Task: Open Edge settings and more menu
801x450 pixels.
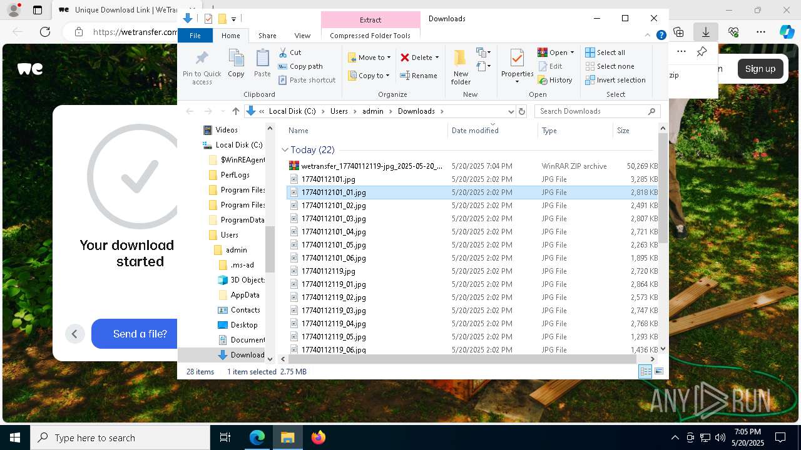Action: click(x=761, y=32)
